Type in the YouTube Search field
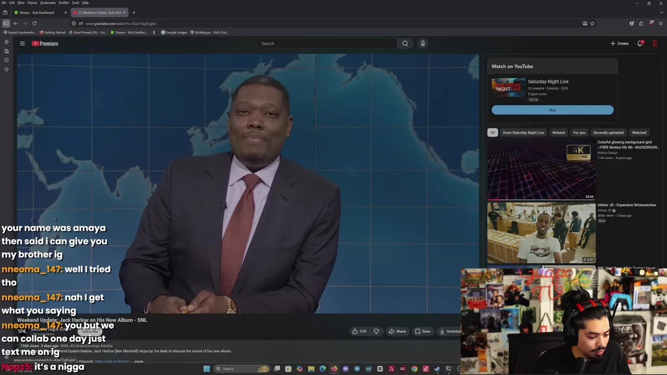Viewport: 667px width, 375px height. 328,44
